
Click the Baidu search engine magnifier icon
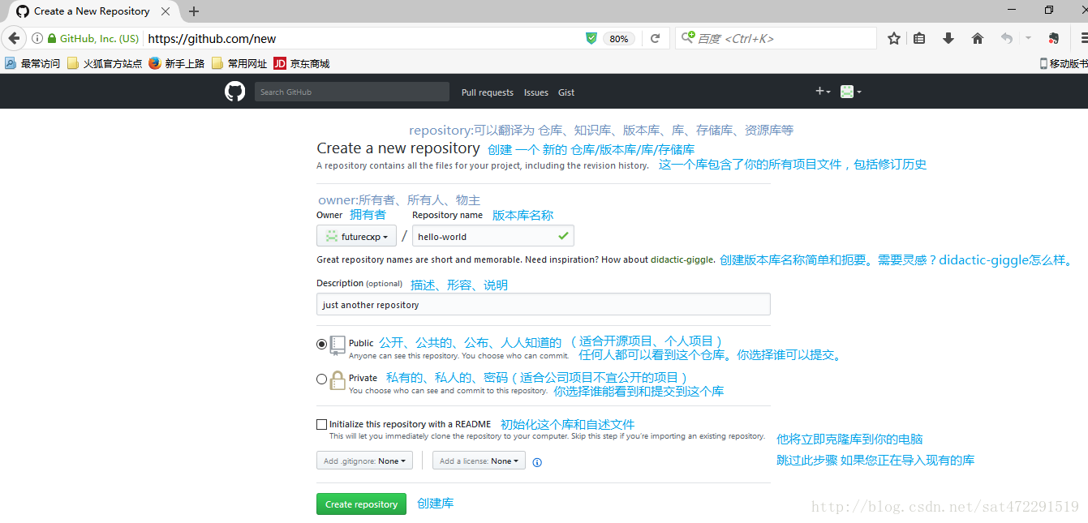[688, 37]
